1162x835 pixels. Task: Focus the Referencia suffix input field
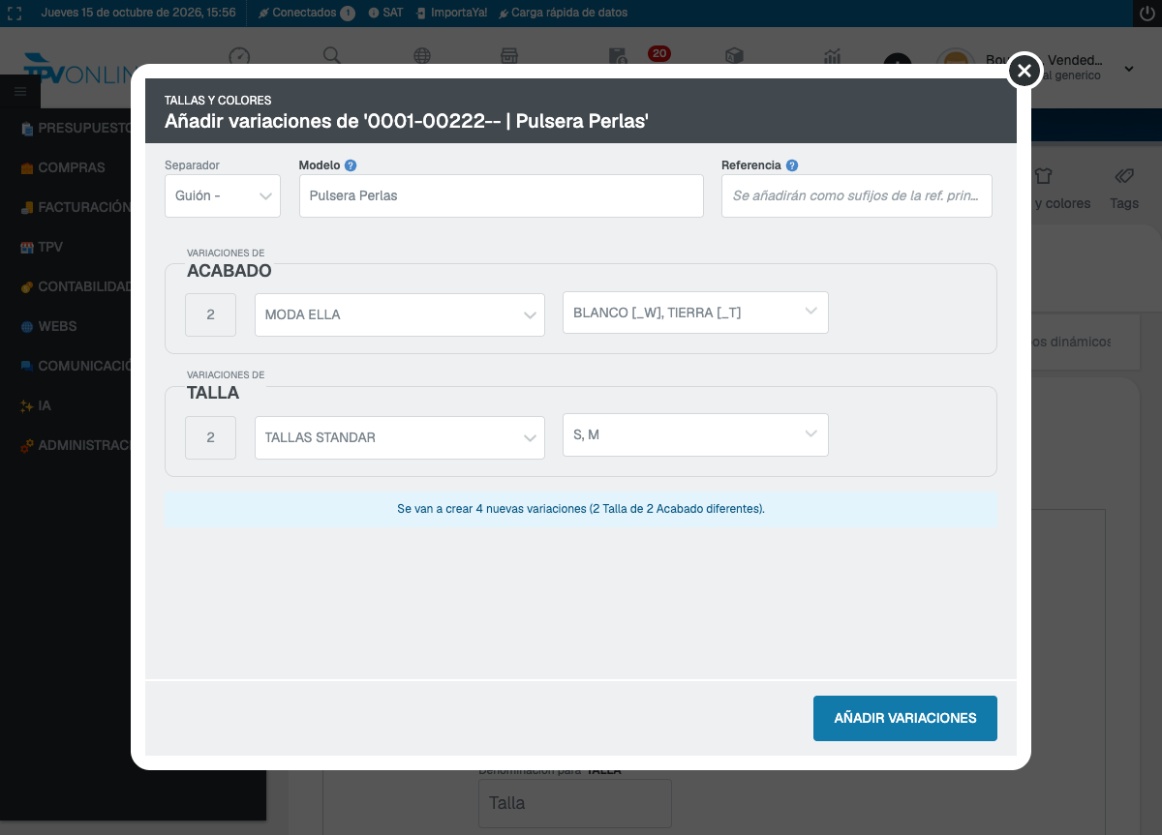pos(857,195)
